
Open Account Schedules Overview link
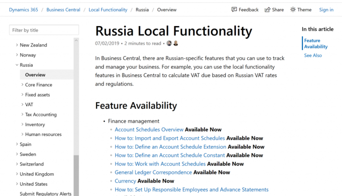[x=149, y=129]
